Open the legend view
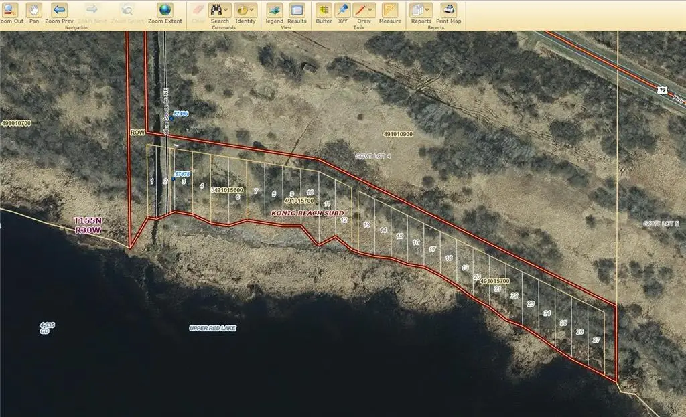The width and height of the screenshot is (686, 417). (274, 13)
